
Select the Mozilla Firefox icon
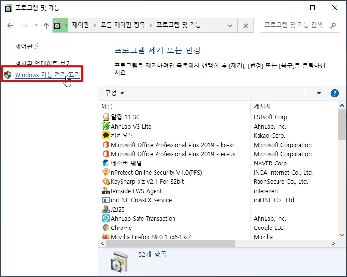point(106,236)
